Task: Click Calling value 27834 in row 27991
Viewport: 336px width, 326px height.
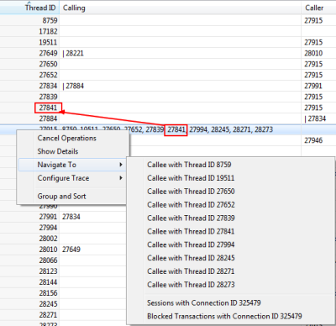Action: click(x=71, y=217)
